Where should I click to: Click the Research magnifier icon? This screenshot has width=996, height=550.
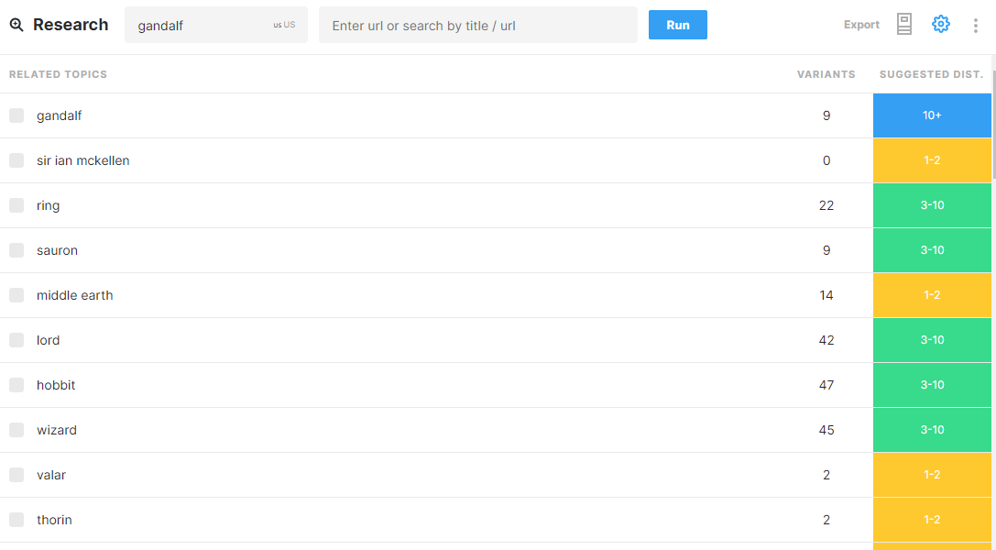(x=16, y=25)
